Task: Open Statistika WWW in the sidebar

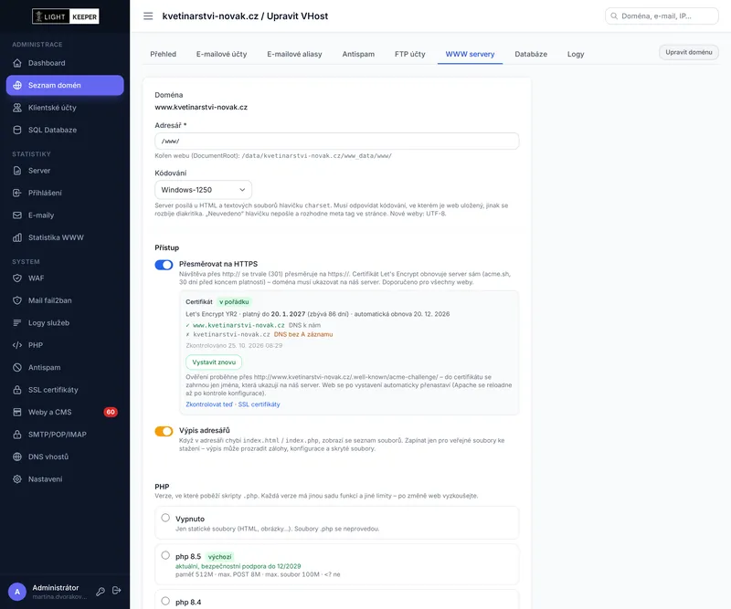Action: coord(65,237)
